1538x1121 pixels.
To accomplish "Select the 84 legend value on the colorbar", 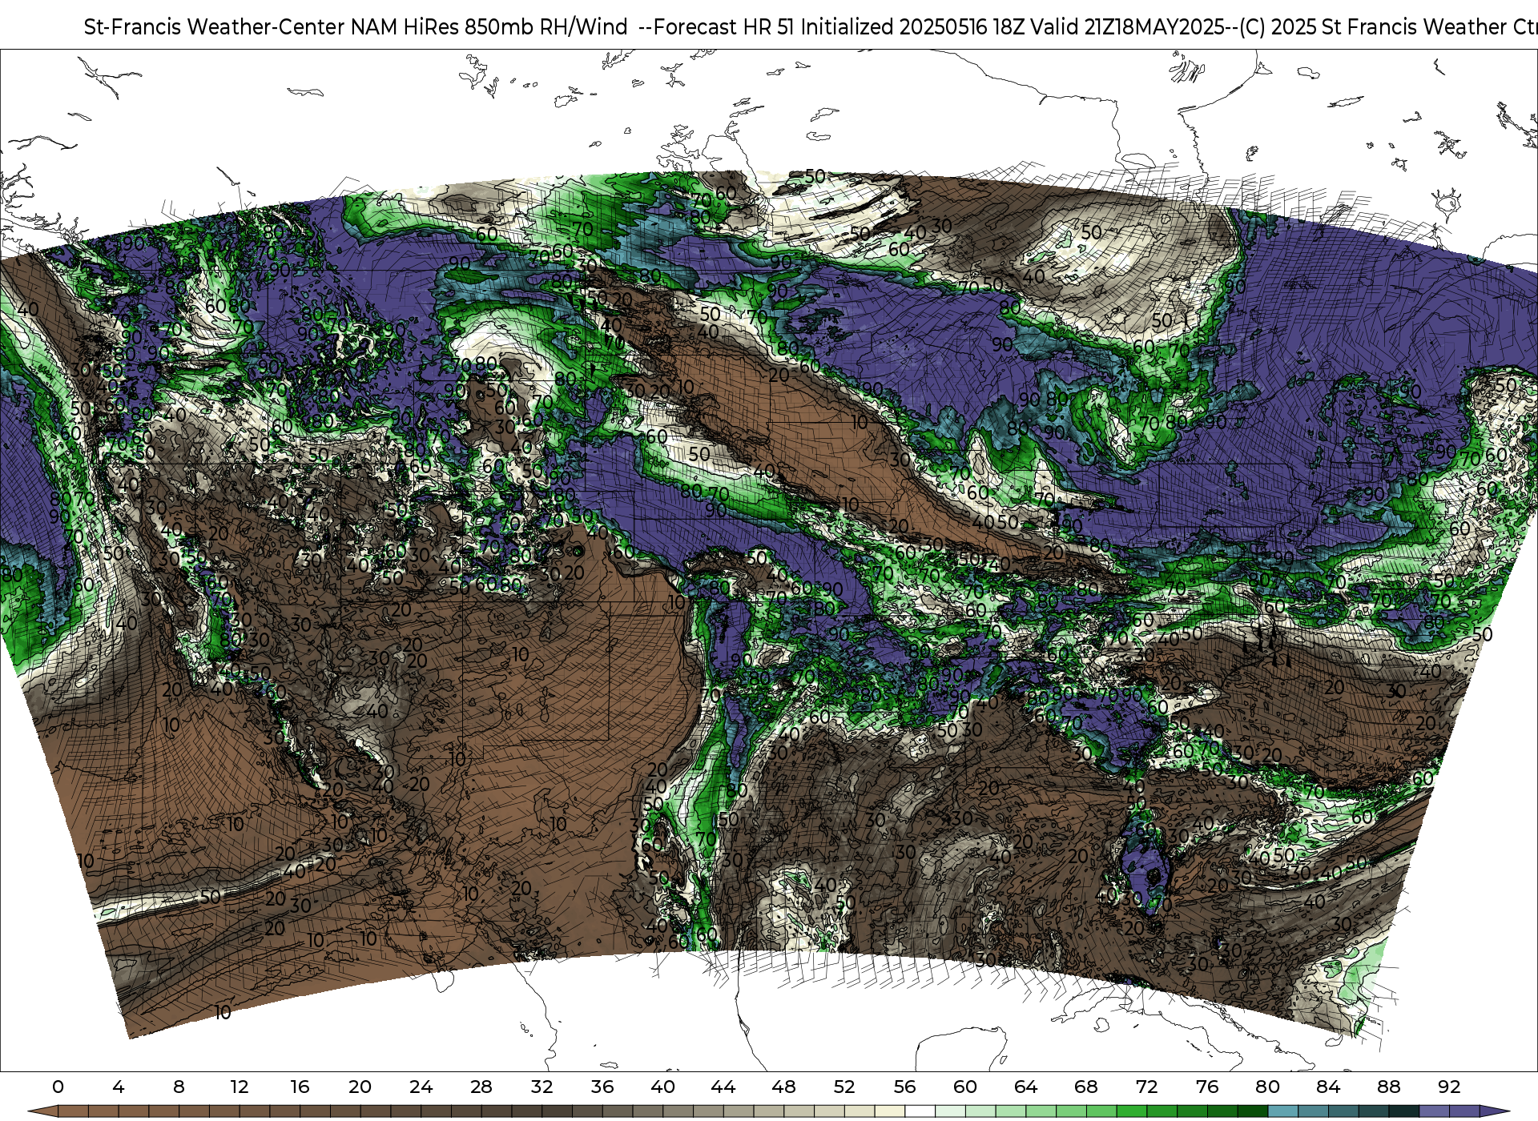I will click(1328, 1087).
